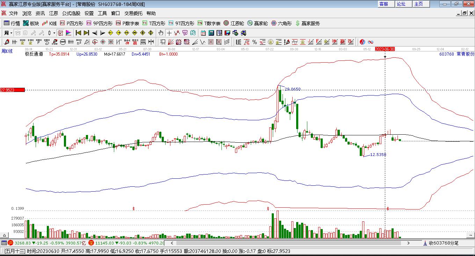Open the P四方形 tool
This screenshot has width=475, height=256.
(x=72, y=23)
